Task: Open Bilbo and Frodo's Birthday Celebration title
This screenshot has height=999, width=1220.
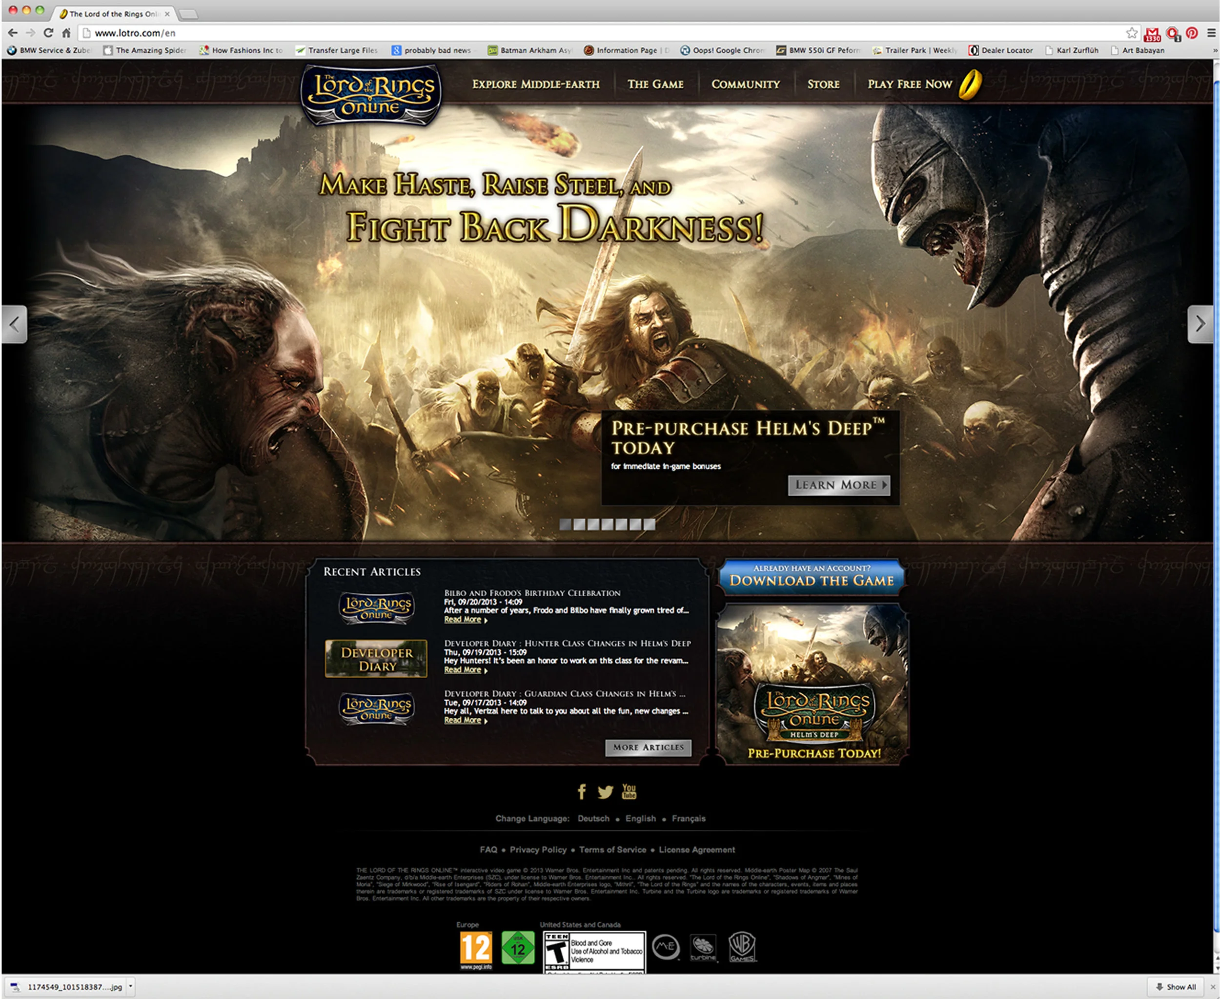Action: 532,593
